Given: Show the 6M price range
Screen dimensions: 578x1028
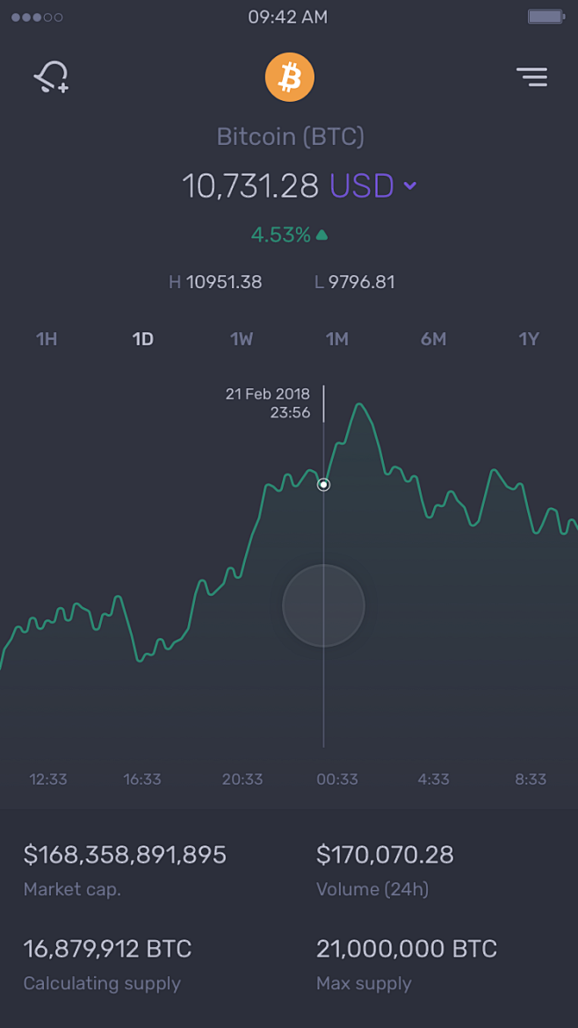Looking at the screenshot, I should 433,339.
